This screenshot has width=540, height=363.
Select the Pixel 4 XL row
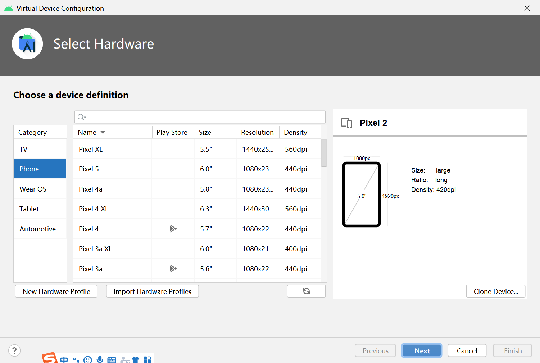tap(197, 209)
